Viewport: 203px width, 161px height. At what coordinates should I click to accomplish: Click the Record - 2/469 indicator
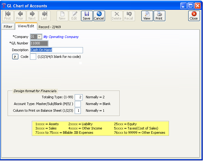pyautogui.click(x=50, y=27)
